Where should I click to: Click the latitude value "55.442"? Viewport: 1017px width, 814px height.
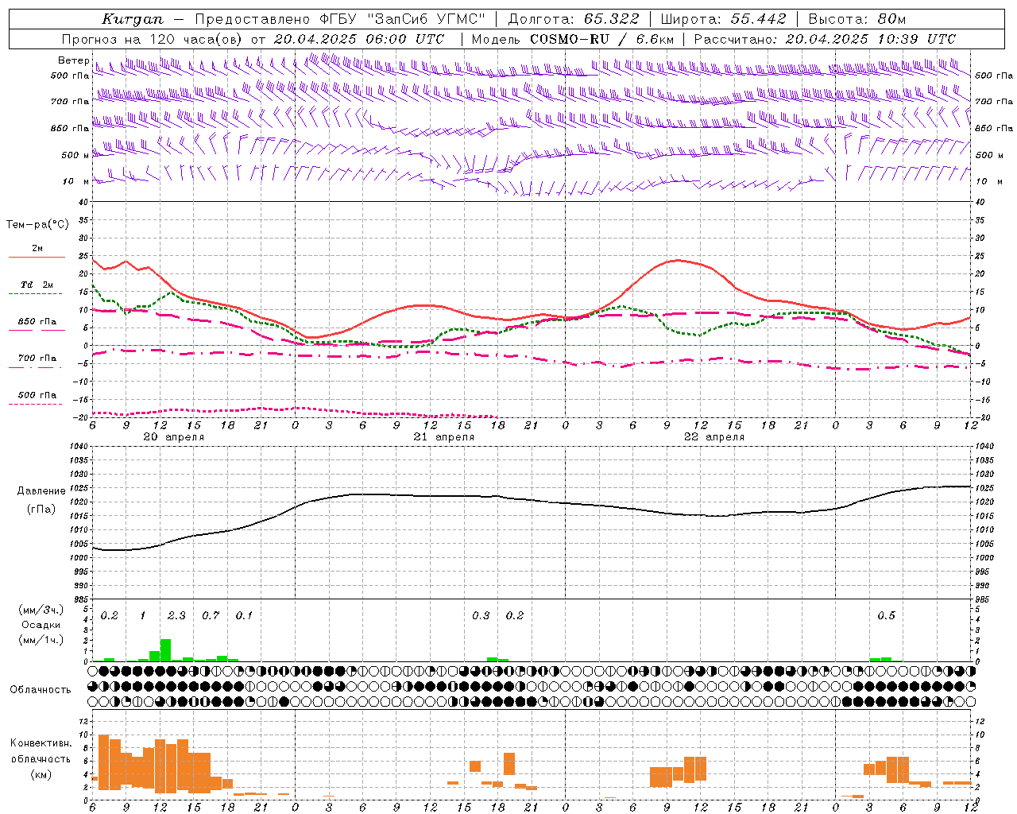(759, 19)
